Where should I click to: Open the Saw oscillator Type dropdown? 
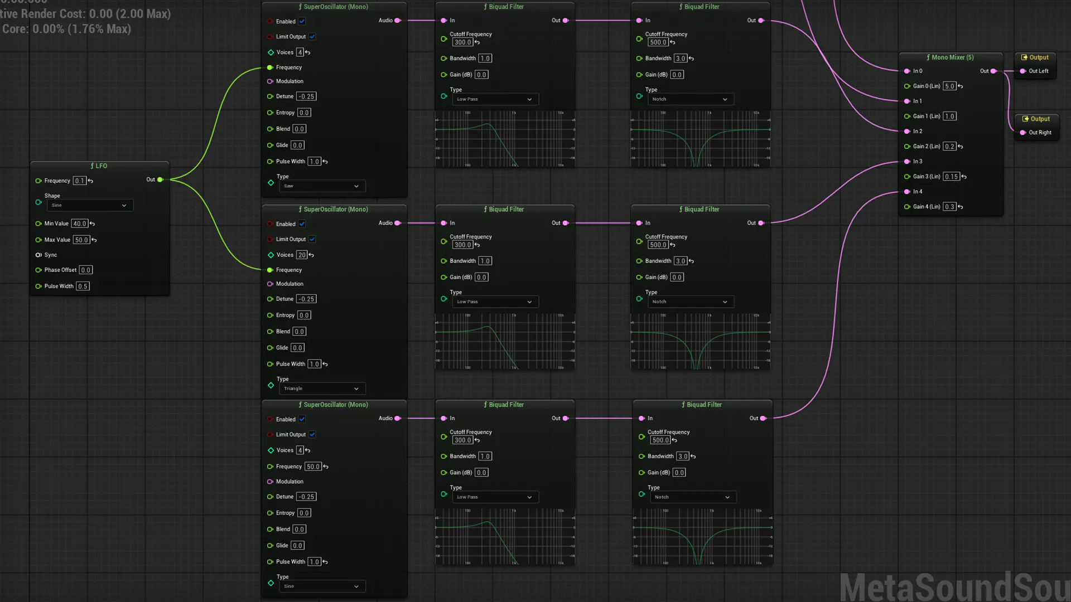(x=322, y=186)
